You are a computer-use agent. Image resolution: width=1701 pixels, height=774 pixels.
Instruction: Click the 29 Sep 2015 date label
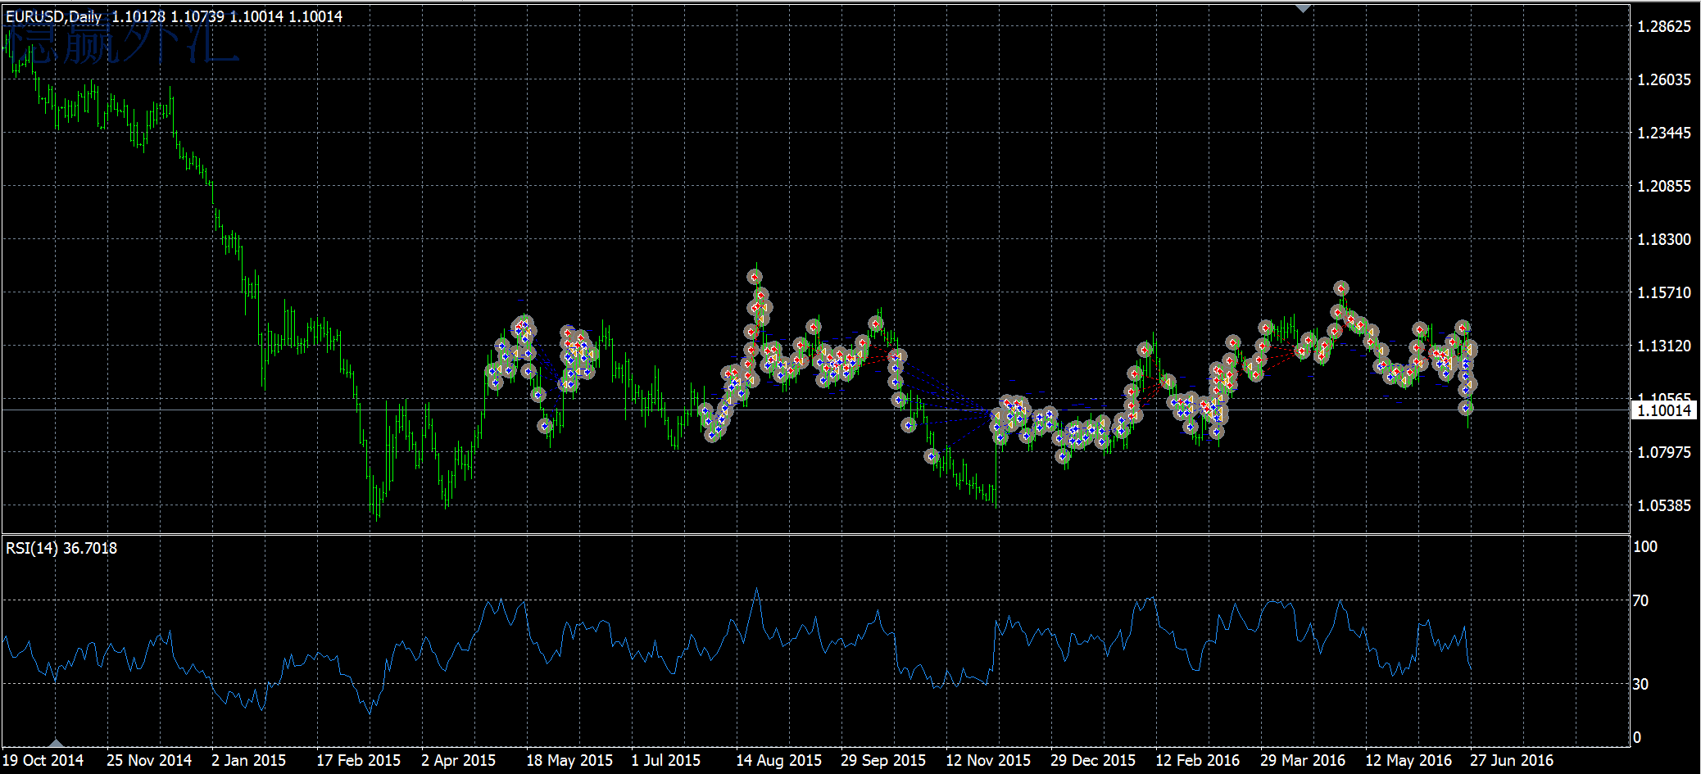click(x=883, y=760)
